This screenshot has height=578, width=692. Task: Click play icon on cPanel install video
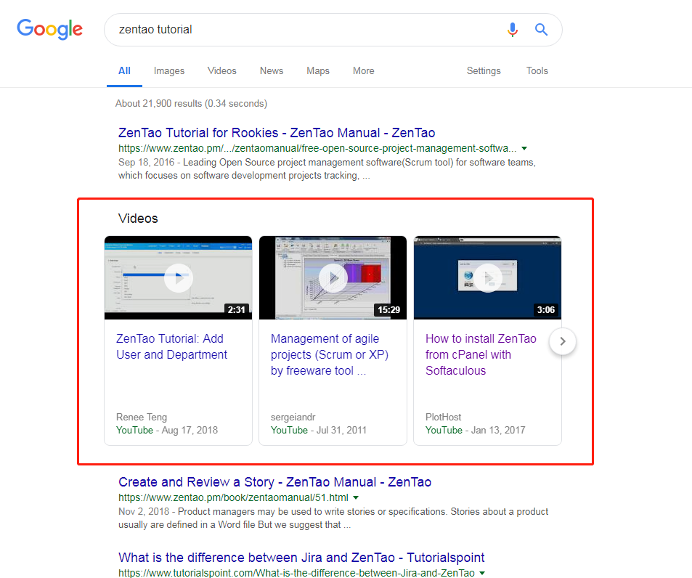click(488, 278)
